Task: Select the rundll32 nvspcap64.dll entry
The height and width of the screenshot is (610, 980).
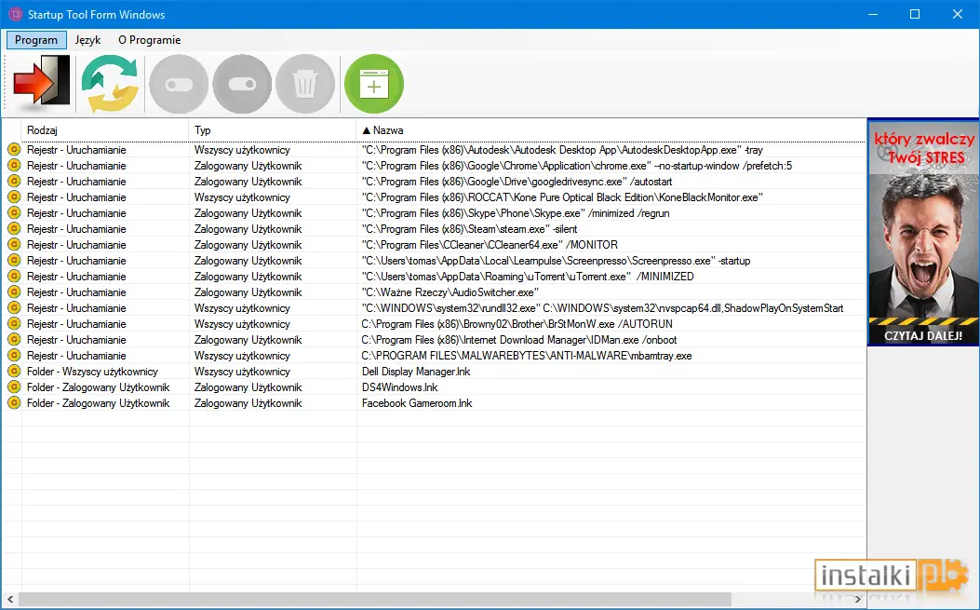Action: (602, 308)
